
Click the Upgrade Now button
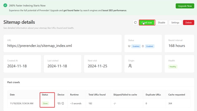185,6
